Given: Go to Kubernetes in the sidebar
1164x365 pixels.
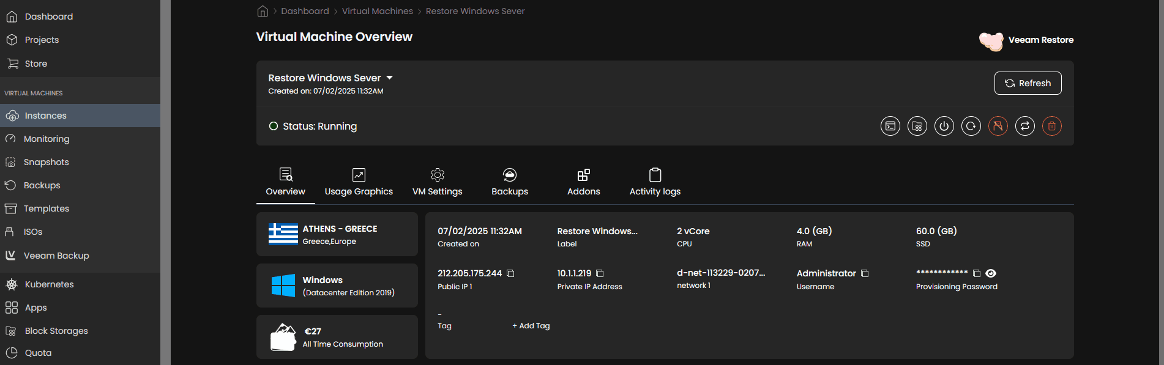Looking at the screenshot, I should point(49,284).
